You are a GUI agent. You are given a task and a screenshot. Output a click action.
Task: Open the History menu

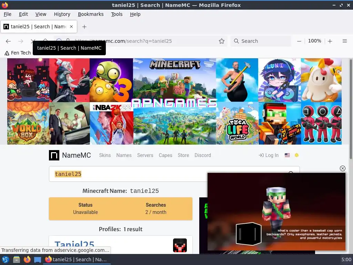tap(62, 14)
